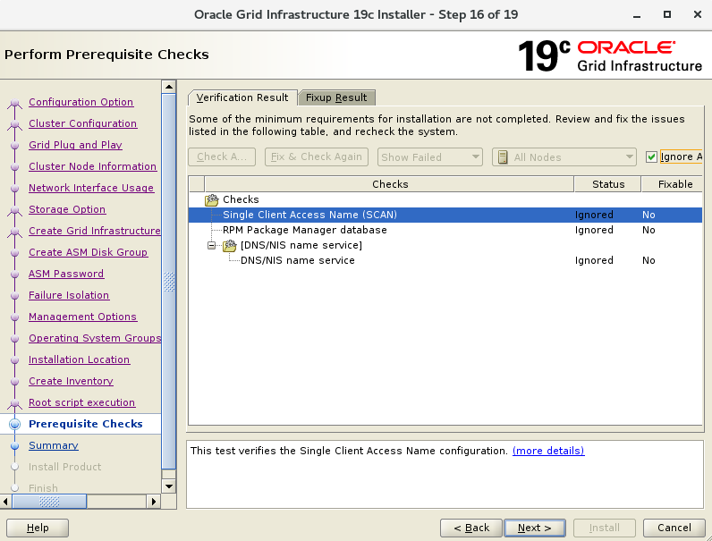Viewport: 712px width, 541px height.
Task: Go to Create ASM Disk Group step
Action: point(88,252)
